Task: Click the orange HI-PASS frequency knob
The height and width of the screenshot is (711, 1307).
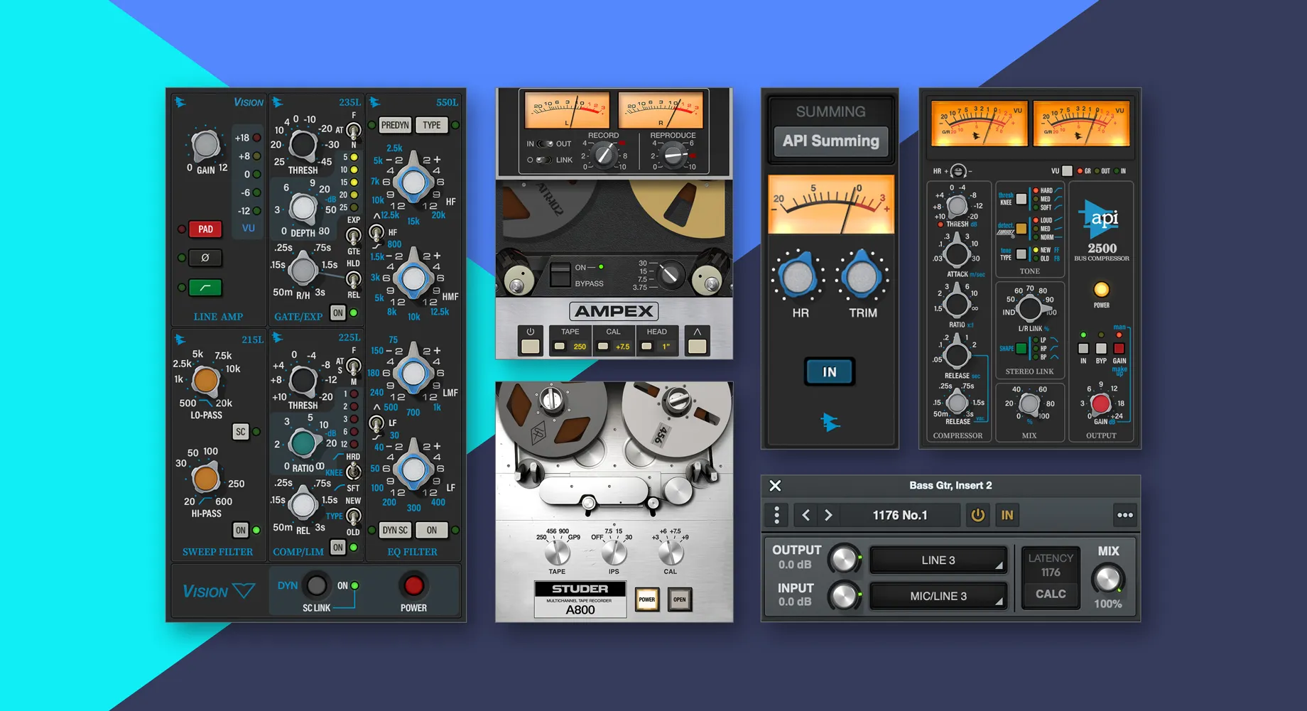Action: pos(206,479)
